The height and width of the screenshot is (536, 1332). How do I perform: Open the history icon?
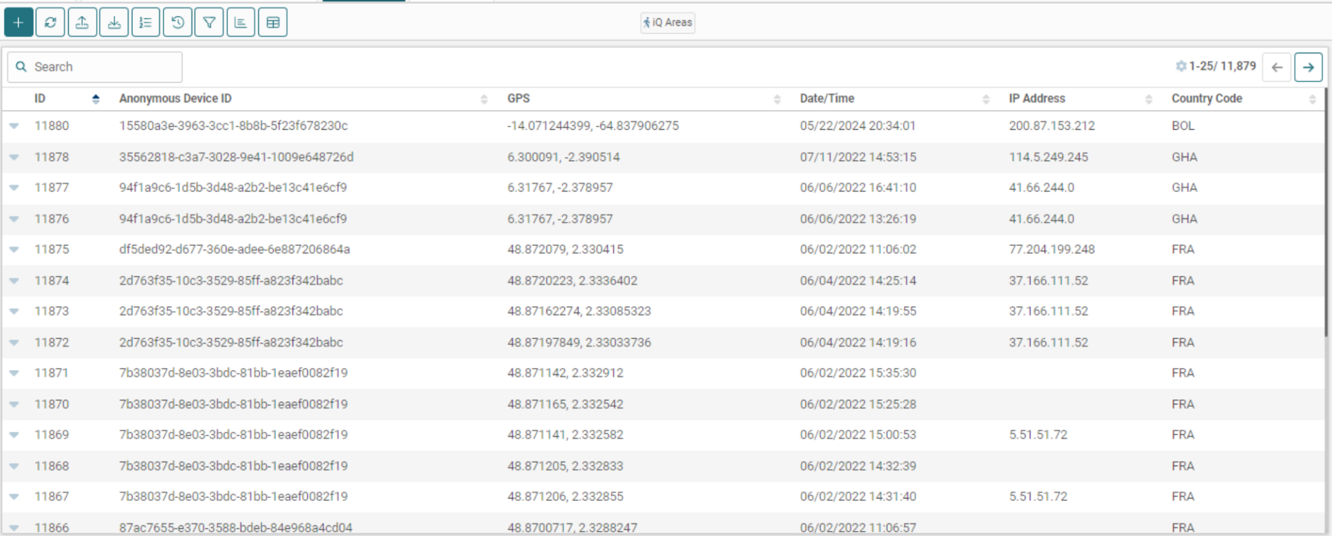coord(177,23)
